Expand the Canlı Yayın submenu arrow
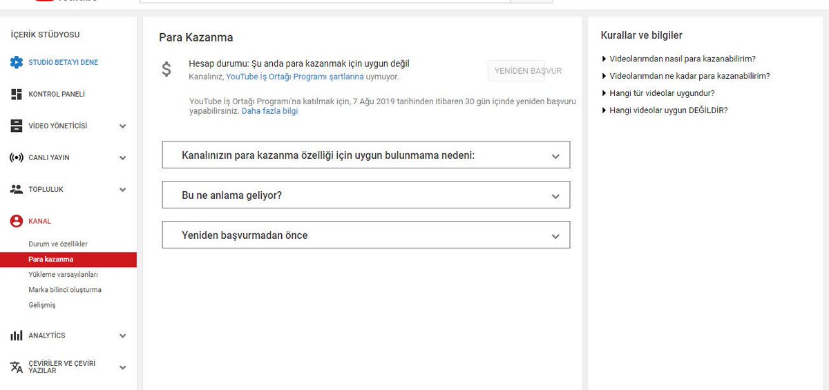The height and width of the screenshot is (390, 829). coord(122,158)
